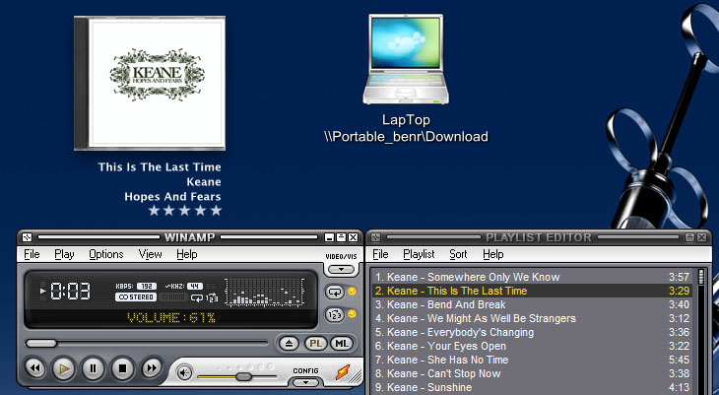The width and height of the screenshot is (719, 395).
Task: Toggle the repeat button beside the display
Action: [x=335, y=292]
